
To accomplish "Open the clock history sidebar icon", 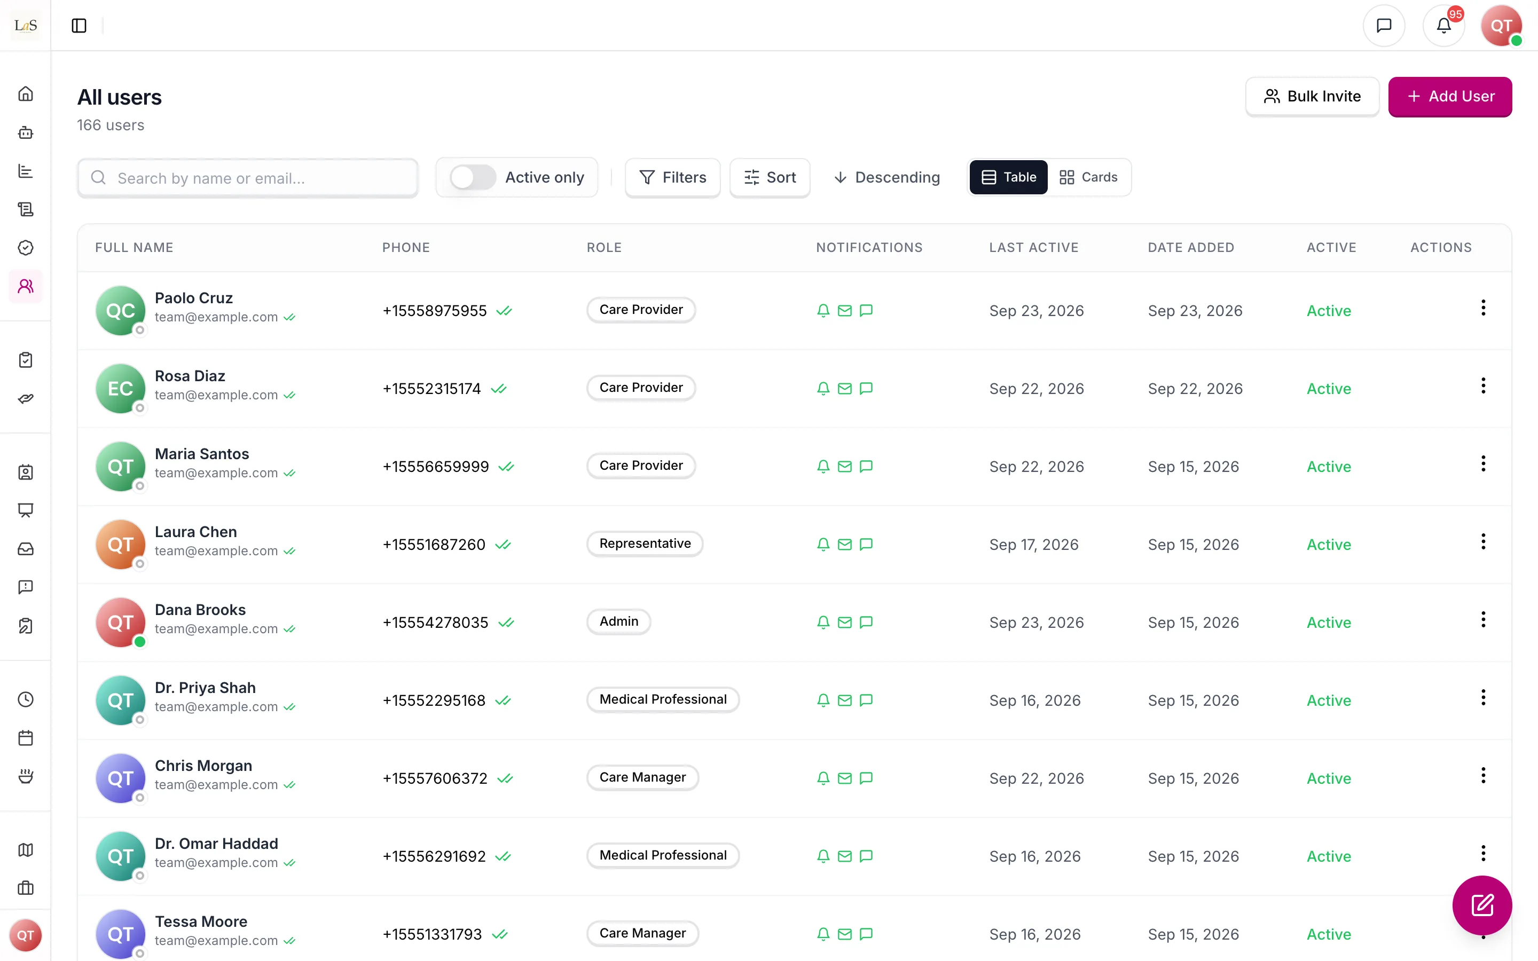I will coord(26,700).
